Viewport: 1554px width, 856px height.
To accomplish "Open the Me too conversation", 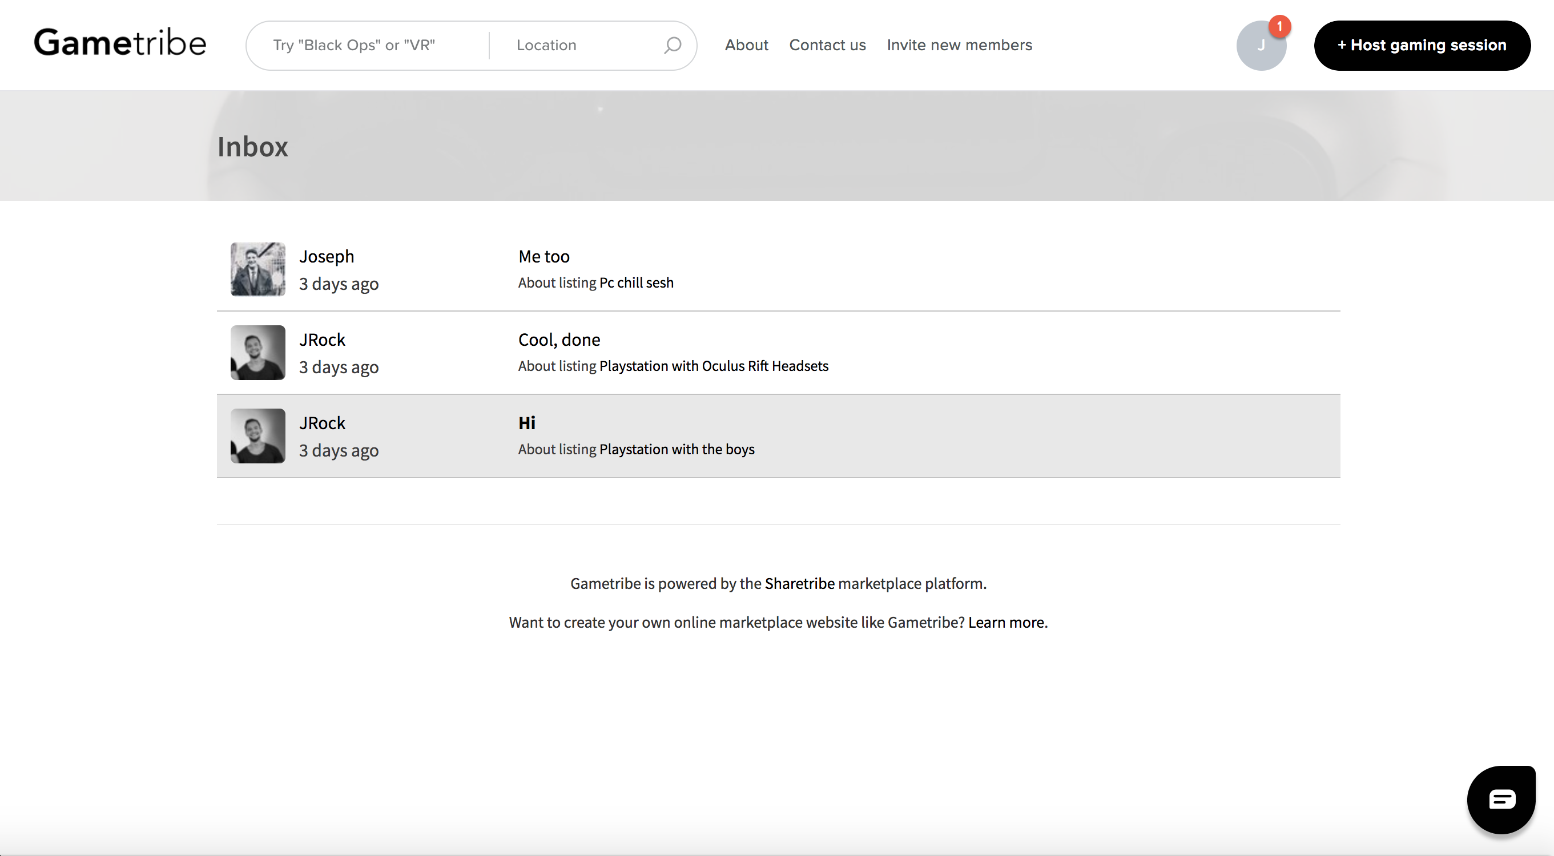I will (544, 257).
